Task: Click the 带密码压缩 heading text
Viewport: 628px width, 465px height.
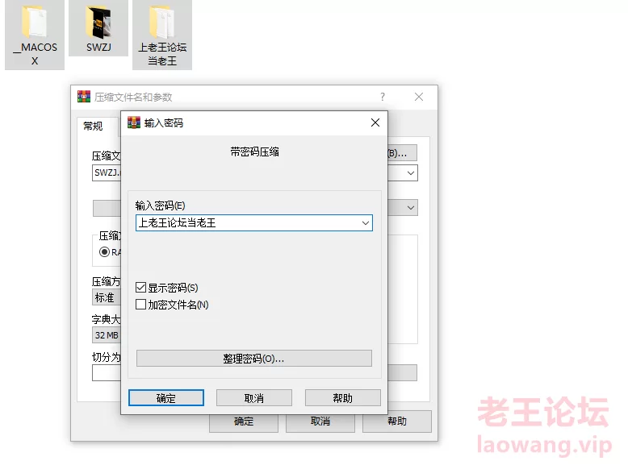Action: pos(254,152)
